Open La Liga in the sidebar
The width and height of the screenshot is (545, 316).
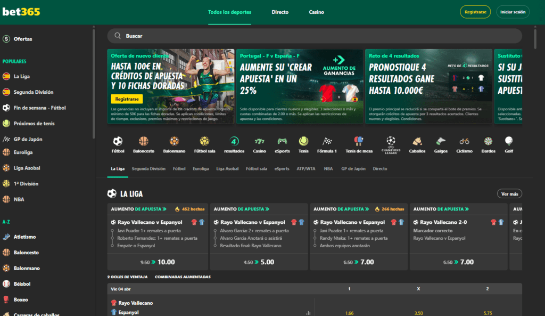coord(21,76)
